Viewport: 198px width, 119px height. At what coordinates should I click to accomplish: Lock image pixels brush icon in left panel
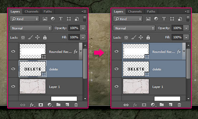tap(30, 37)
